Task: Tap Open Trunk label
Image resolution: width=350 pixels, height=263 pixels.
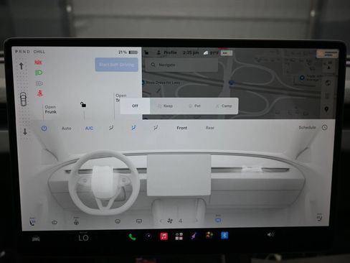Action: [120, 98]
